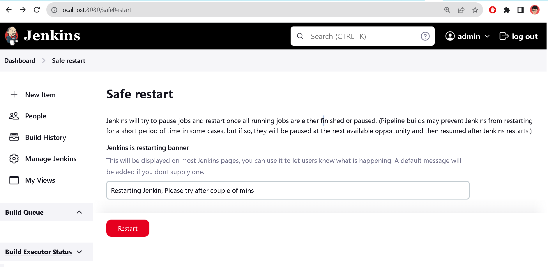Click the log out link

tap(519, 36)
